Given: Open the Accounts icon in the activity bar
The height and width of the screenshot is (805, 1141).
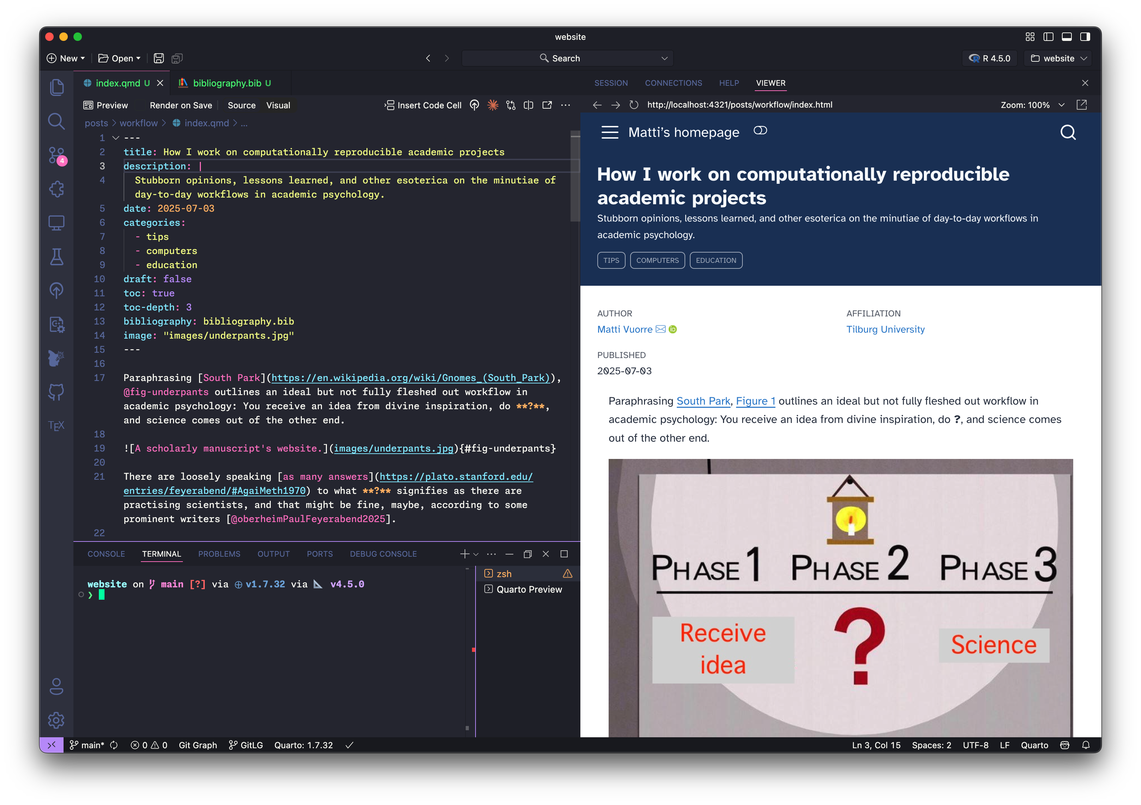Looking at the screenshot, I should click(x=56, y=686).
